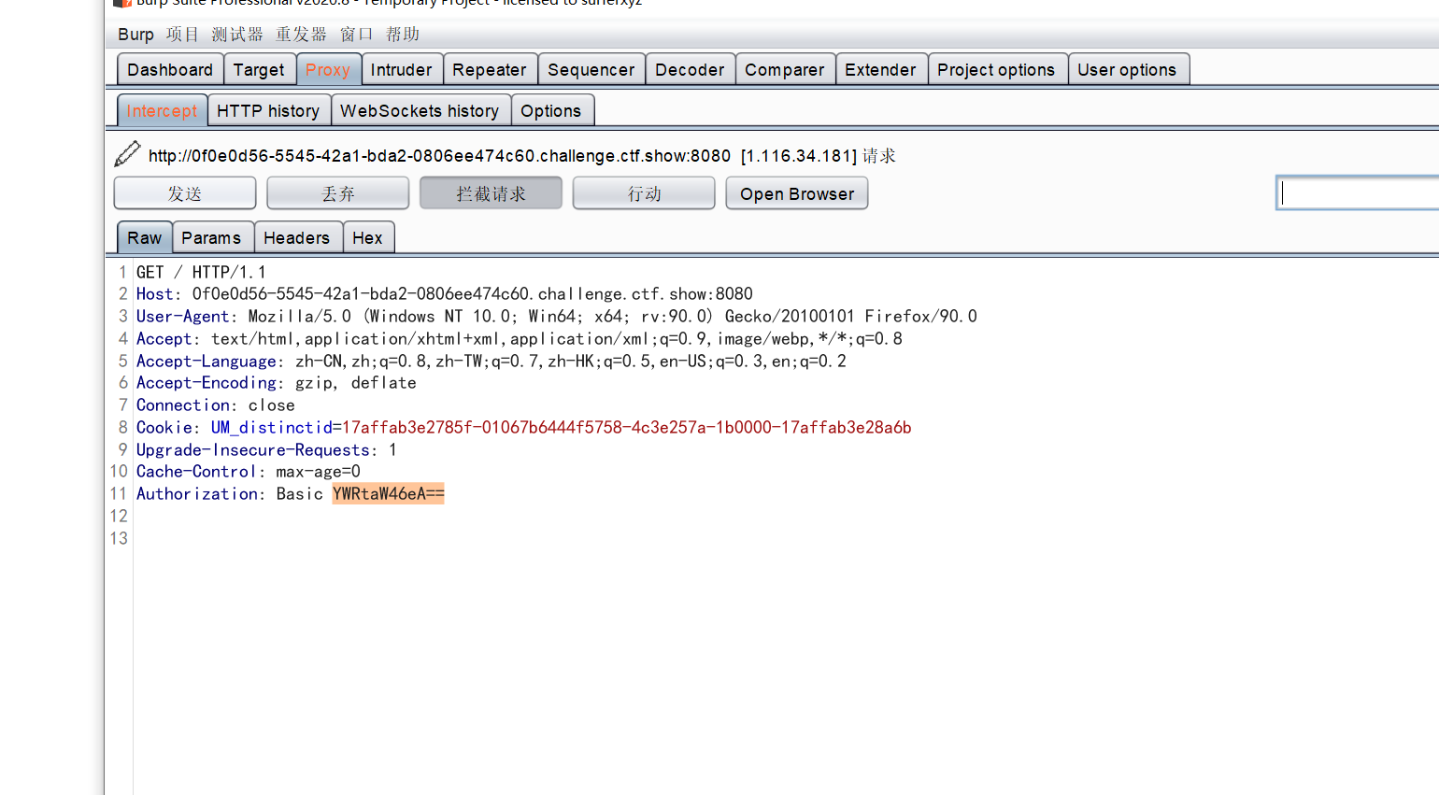1439x795 pixels.
Task: Switch to the Decoder tab
Action: tap(690, 69)
